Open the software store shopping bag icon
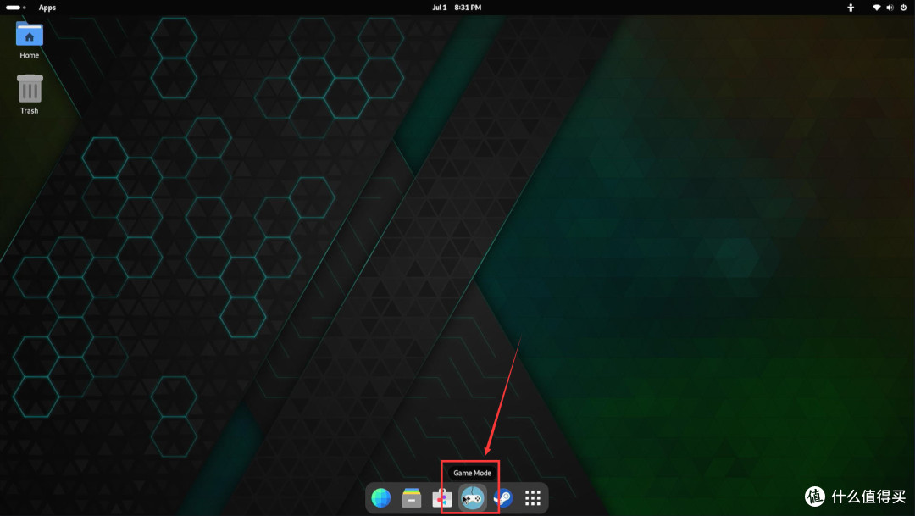The width and height of the screenshot is (915, 516). [x=441, y=498]
